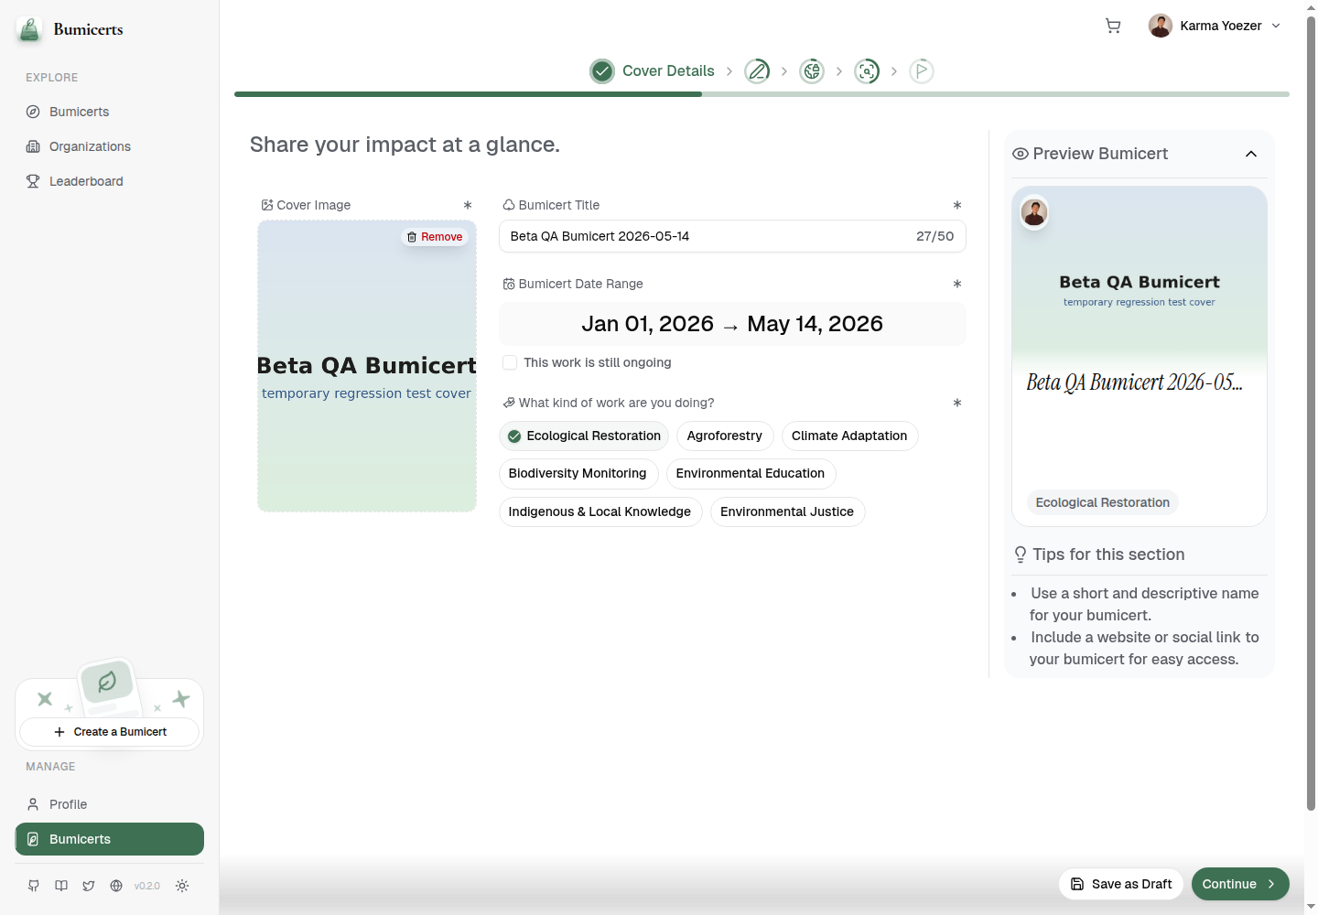Click the form progress bar
The height and width of the screenshot is (915, 1318).
click(x=762, y=94)
